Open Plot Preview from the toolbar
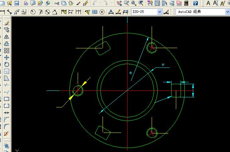Screen dimensions: 230x152 coord(33,3)
